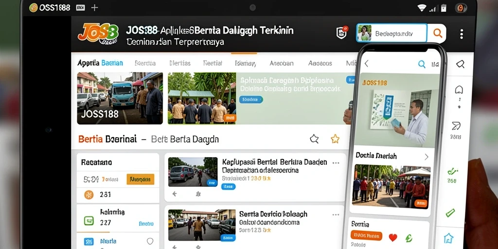Screen dimensions: 498x249
Task: Click the bookmark tag icon at right edge
Action: click(460, 65)
